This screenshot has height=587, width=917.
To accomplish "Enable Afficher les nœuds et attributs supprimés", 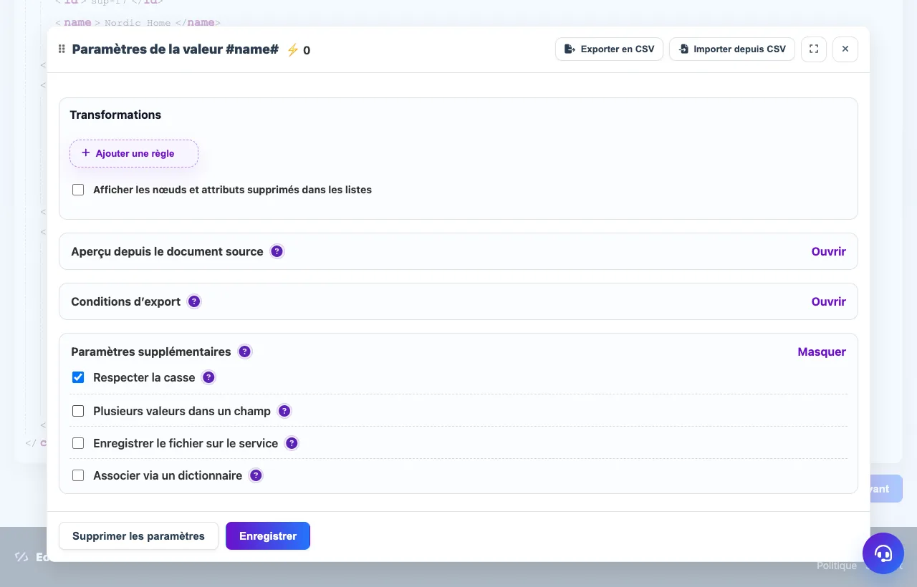I will pos(78,190).
